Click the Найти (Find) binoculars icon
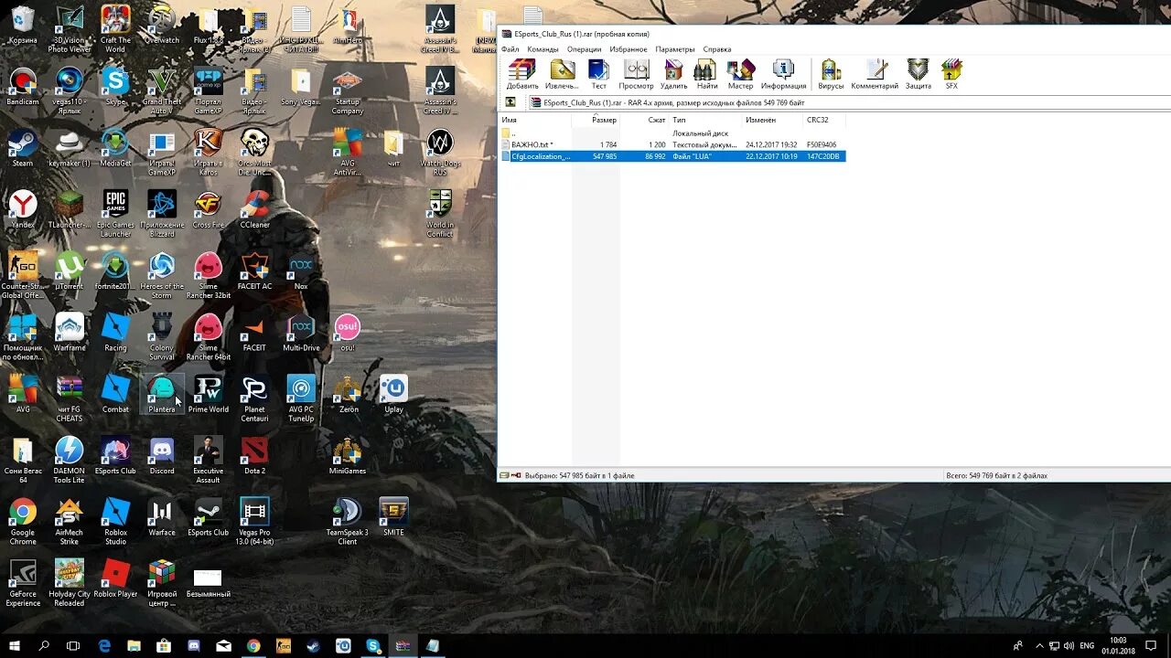Viewport: 1171px width, 658px height. (x=706, y=74)
